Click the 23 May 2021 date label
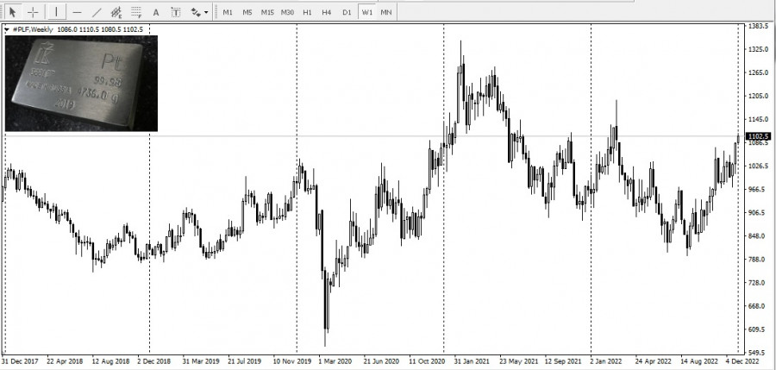 click(518, 361)
